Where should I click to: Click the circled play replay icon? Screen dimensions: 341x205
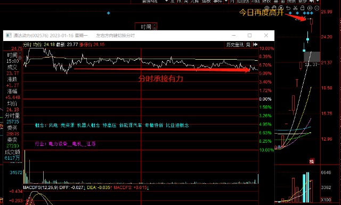coord(281,8)
